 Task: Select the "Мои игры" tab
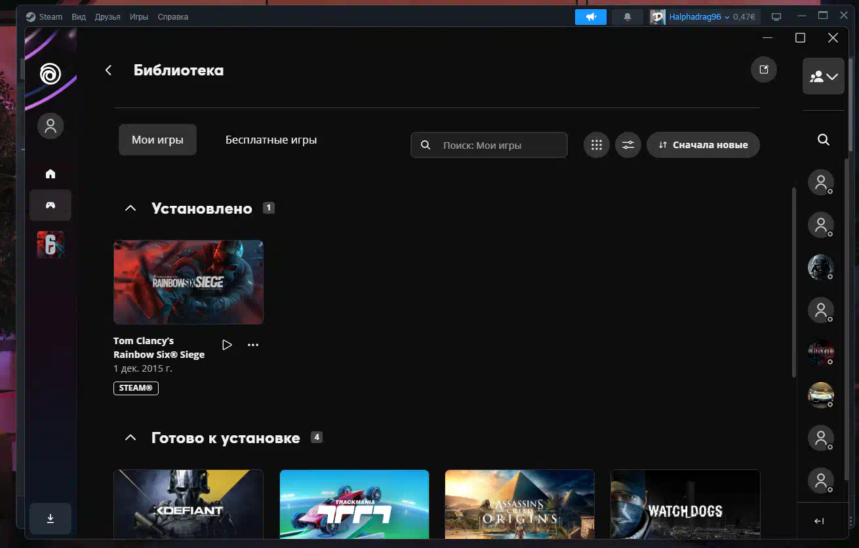coord(157,140)
